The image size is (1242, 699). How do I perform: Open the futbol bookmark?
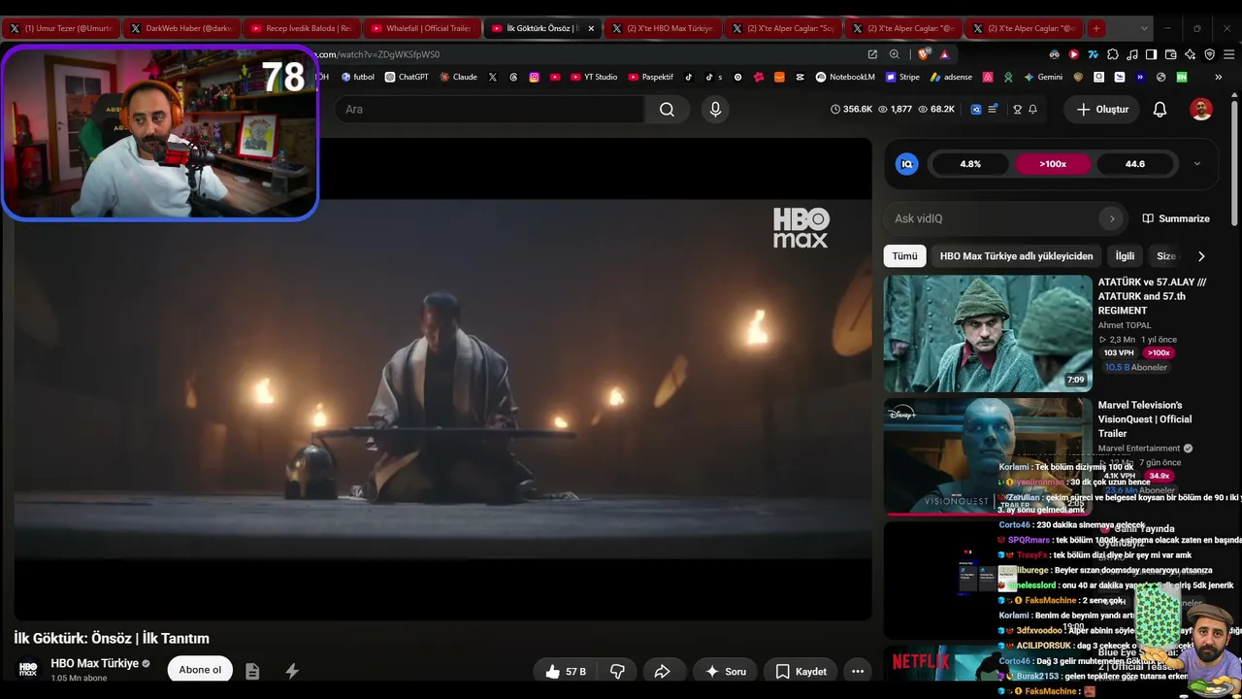[x=357, y=77]
